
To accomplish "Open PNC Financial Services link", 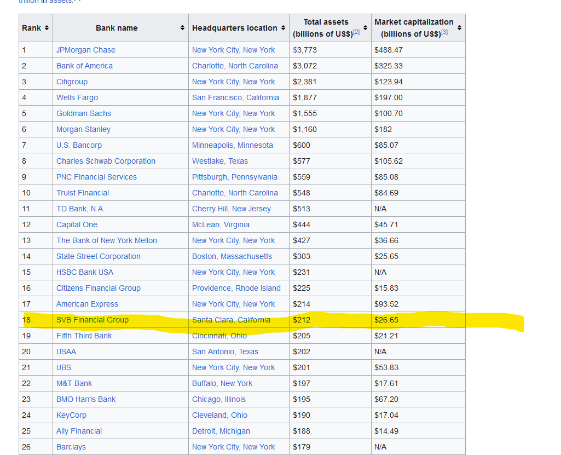I will (96, 177).
